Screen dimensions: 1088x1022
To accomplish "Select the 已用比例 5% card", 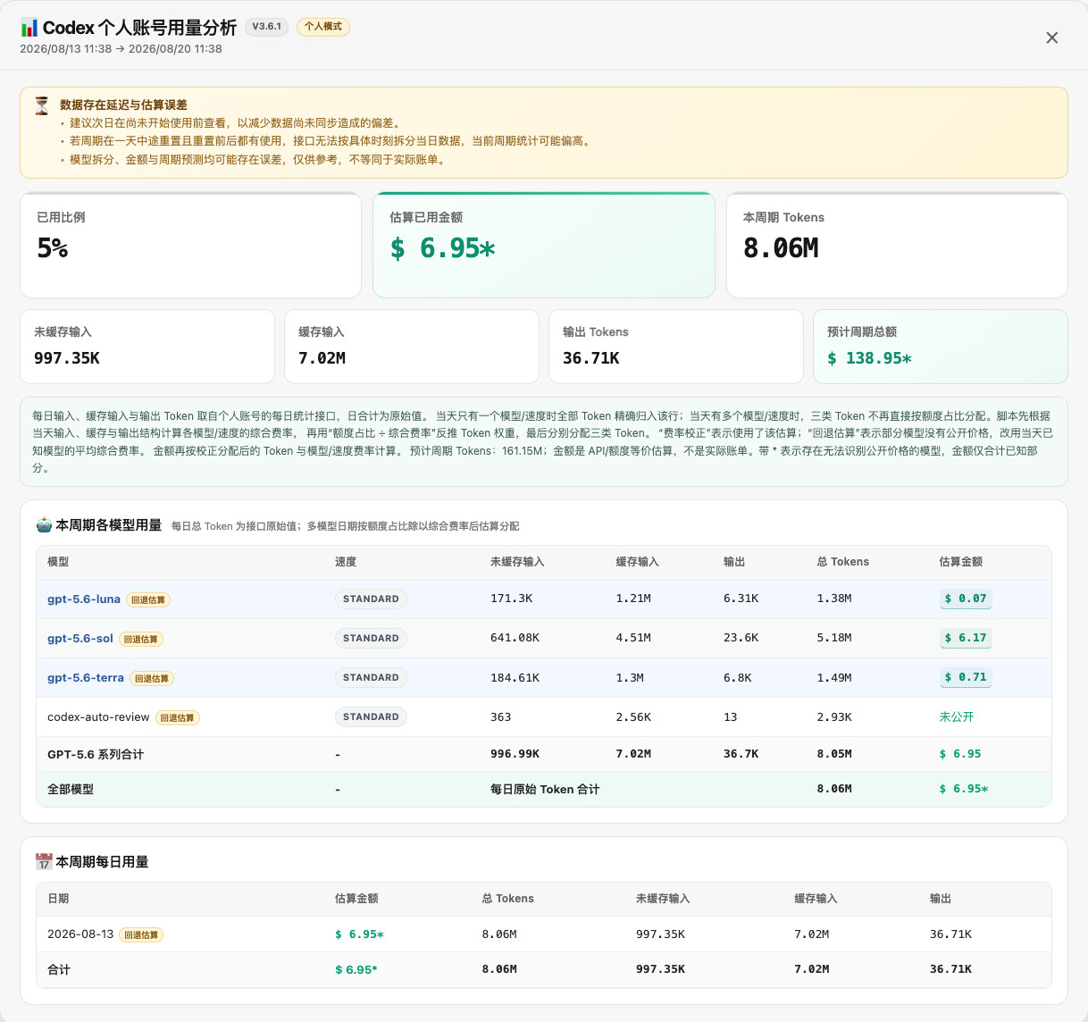I will tap(190, 245).
